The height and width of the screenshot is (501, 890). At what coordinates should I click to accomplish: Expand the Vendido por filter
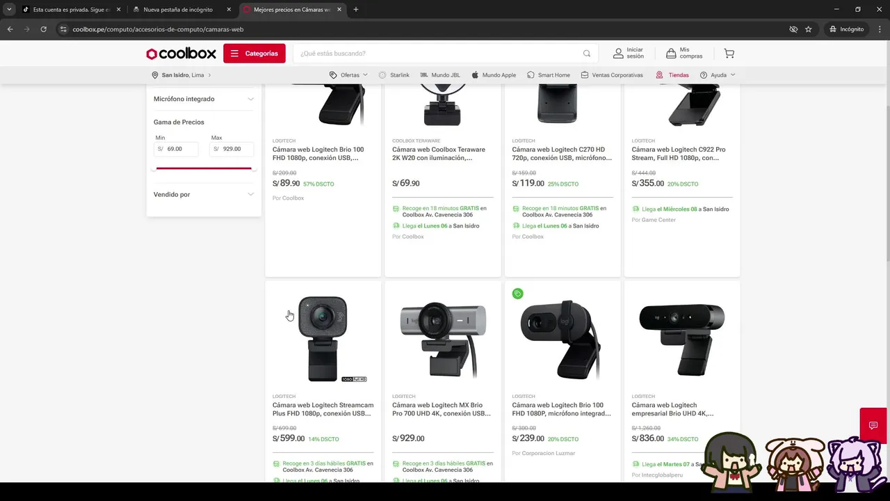[204, 195]
